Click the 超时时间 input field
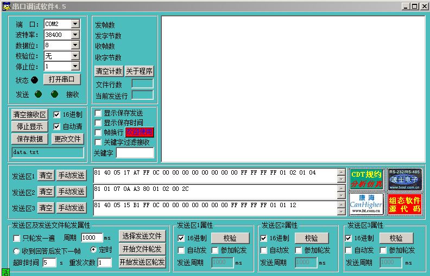Screen dimensions: 430x276 (x=49, y=262)
